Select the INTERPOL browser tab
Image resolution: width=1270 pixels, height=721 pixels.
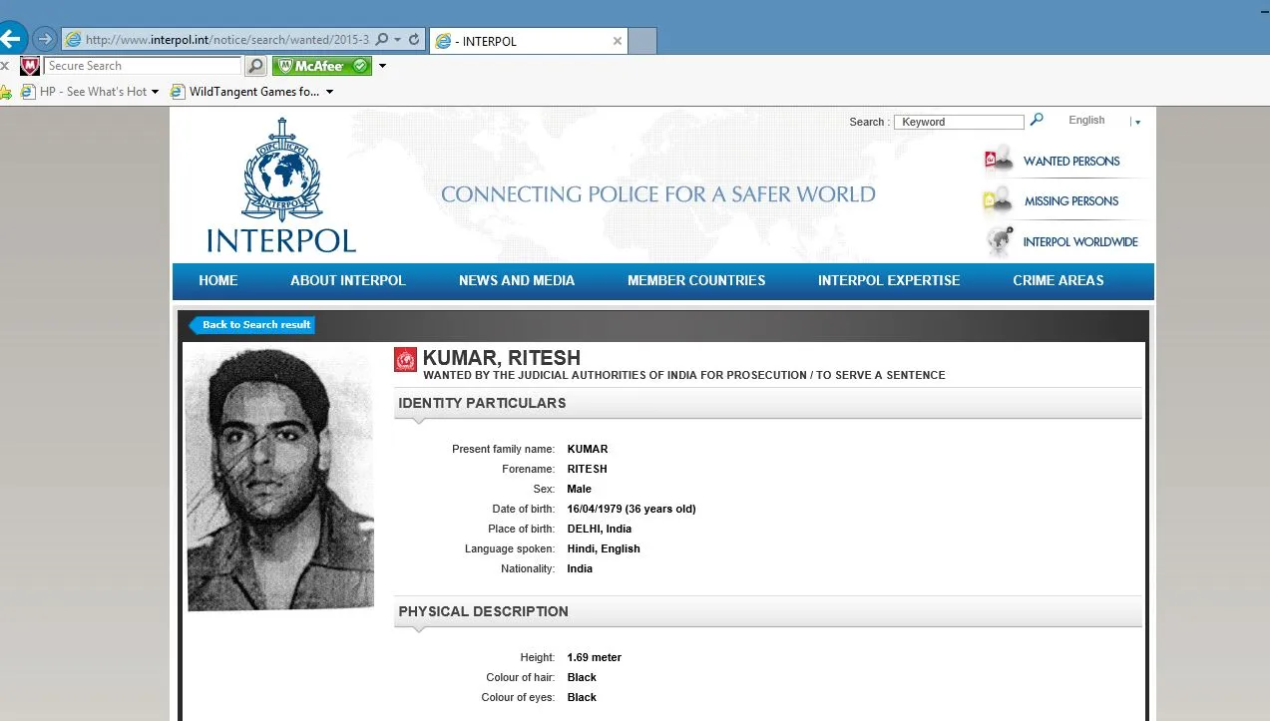pos(529,41)
